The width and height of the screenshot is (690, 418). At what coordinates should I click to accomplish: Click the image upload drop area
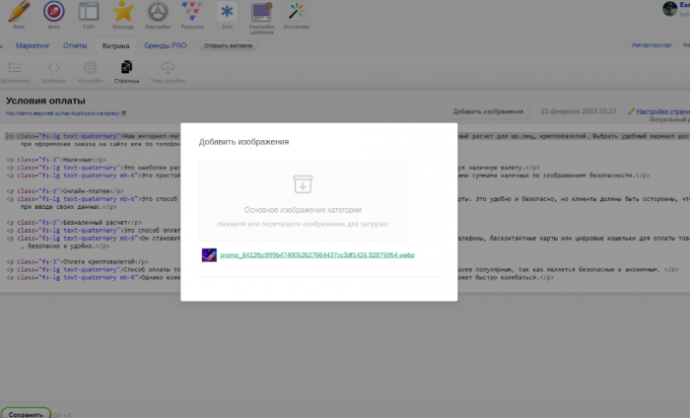303,201
